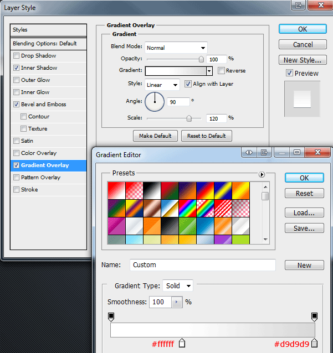The image size is (333, 353).
Task: Open the Presets flyout menu arrow
Action: (x=262, y=174)
